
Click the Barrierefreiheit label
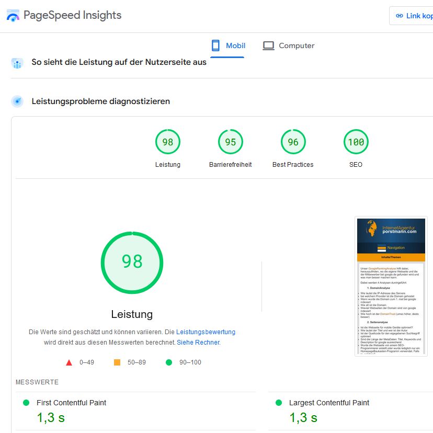230,165
